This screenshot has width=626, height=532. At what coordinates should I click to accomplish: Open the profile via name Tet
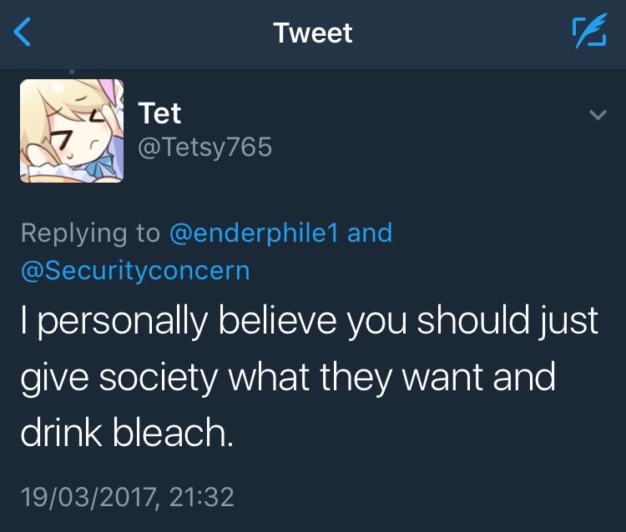(159, 113)
